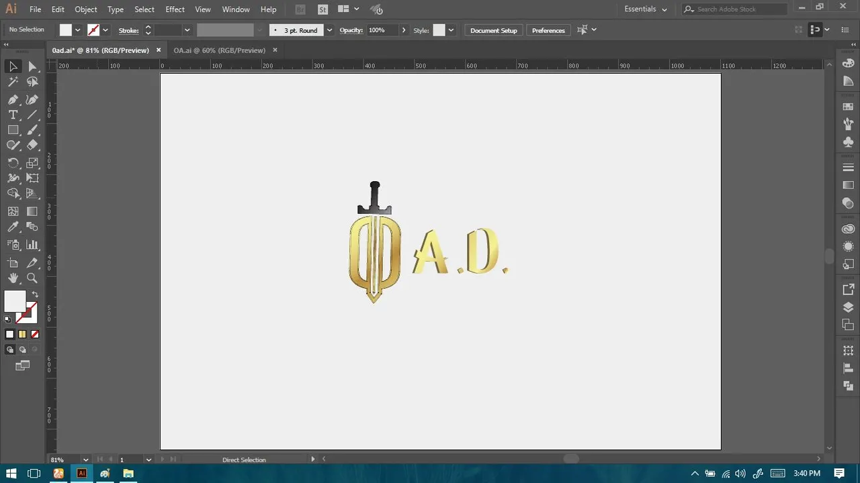Viewport: 860px width, 483px height.
Task: Open stroke weight dropdown
Action: tap(187, 30)
